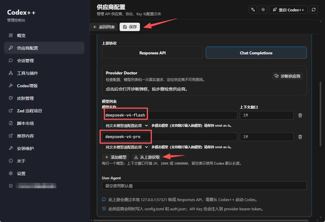Click the refresh icon beside 重启 Codex++

coord(314,10)
